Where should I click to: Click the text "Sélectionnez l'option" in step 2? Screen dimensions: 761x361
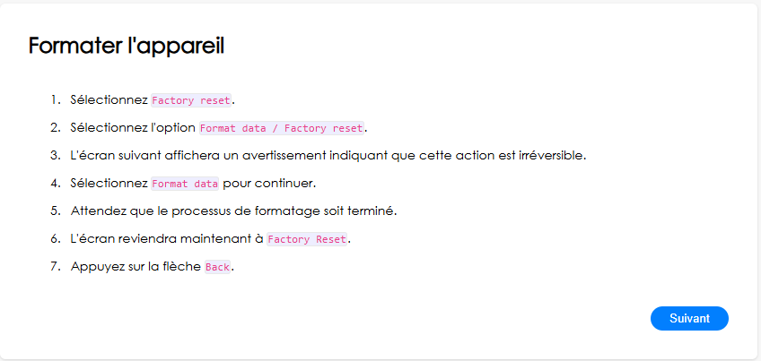pyautogui.click(x=134, y=128)
